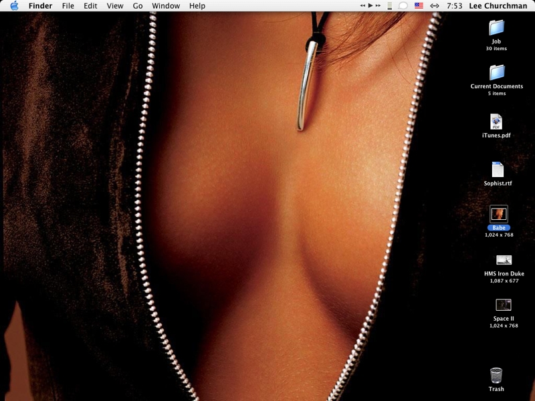
Task: Select the Job folder icon
Action: [496, 27]
